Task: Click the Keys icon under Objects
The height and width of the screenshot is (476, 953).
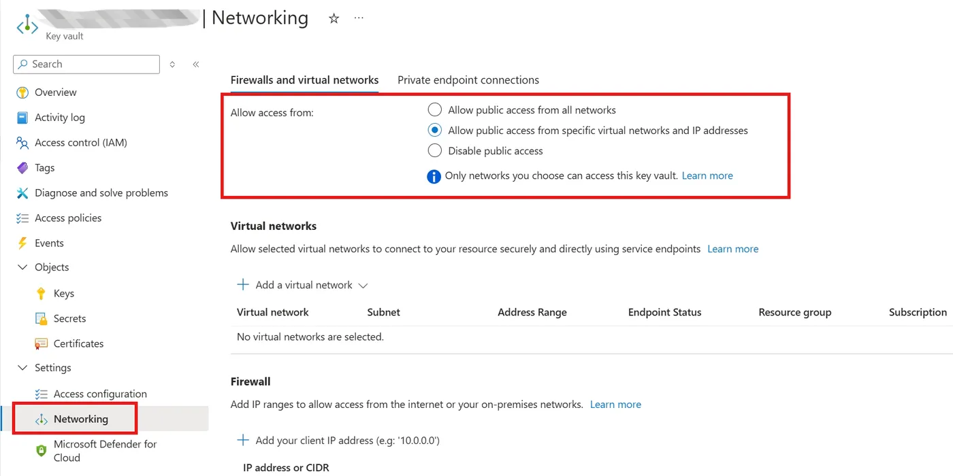Action: tap(41, 294)
